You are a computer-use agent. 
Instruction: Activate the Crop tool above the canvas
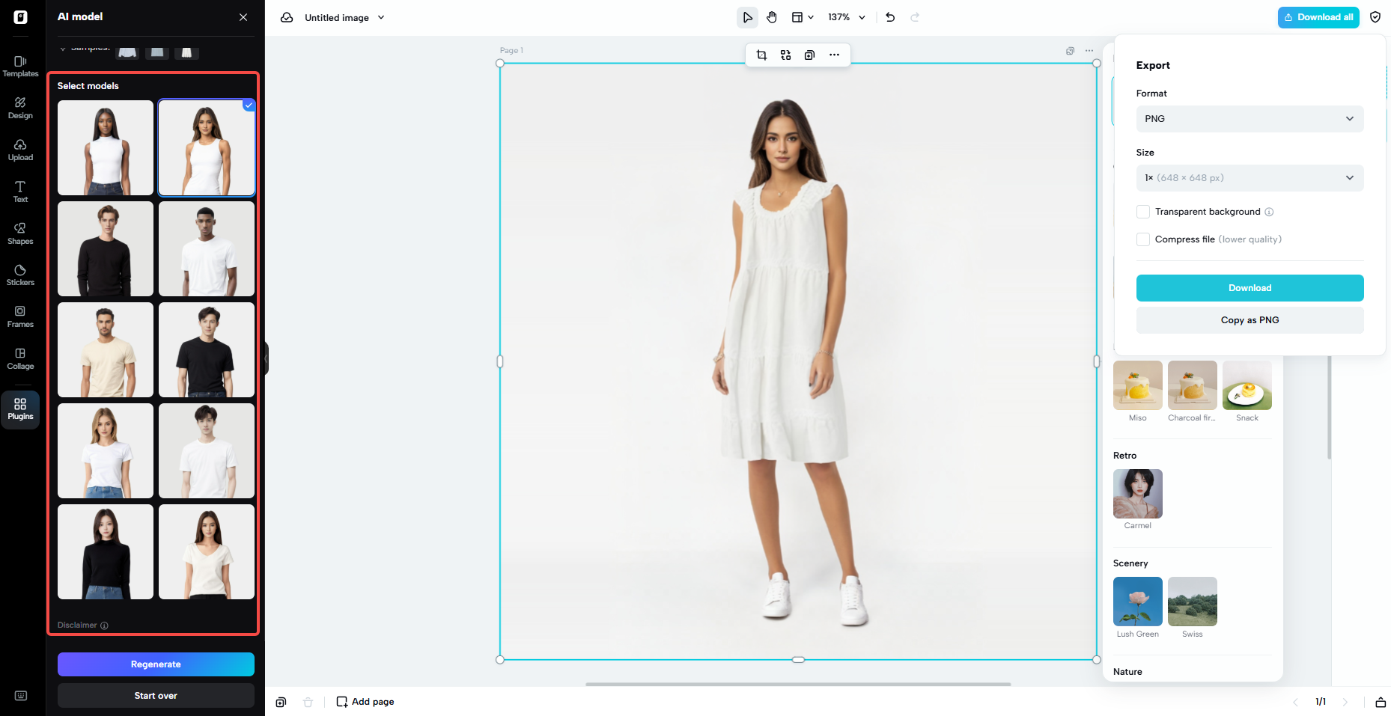pyautogui.click(x=761, y=55)
